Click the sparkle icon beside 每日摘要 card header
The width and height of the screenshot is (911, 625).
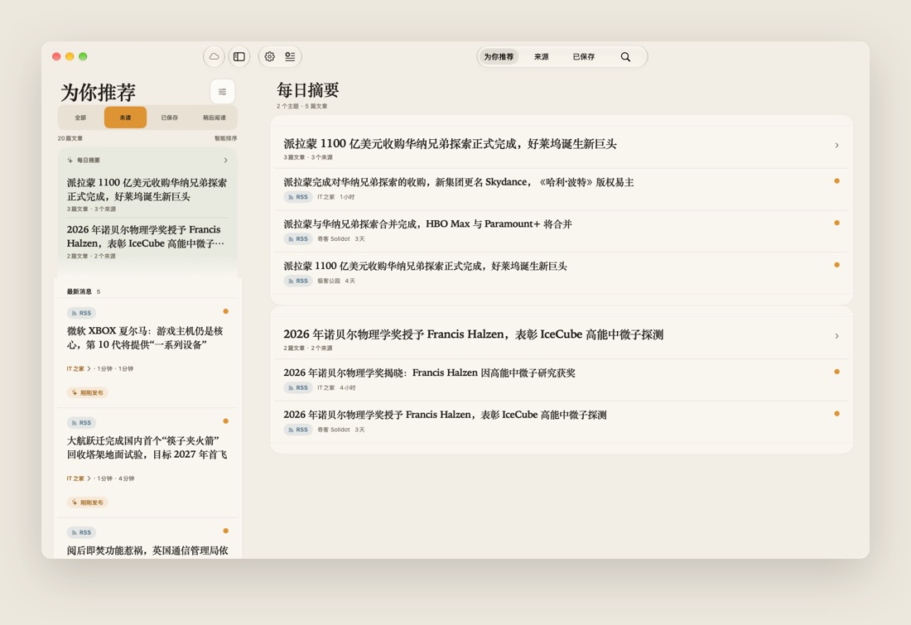pos(70,160)
